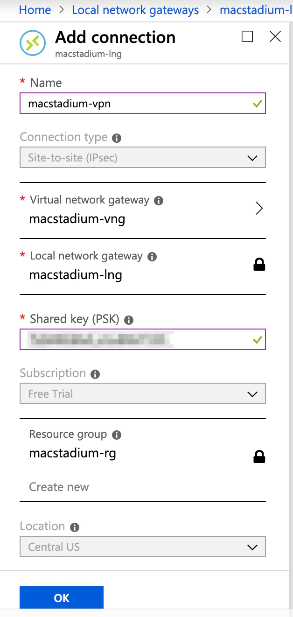This screenshot has height=617, width=293.
Task: Click the info icon beside Connection type
Action: coord(116,138)
